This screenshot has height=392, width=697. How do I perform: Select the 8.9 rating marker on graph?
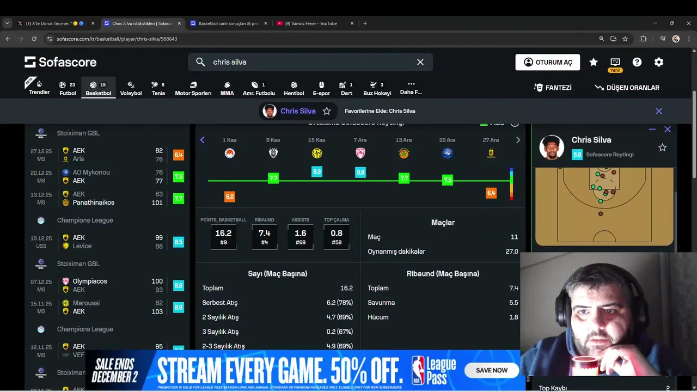pyautogui.click(x=317, y=171)
